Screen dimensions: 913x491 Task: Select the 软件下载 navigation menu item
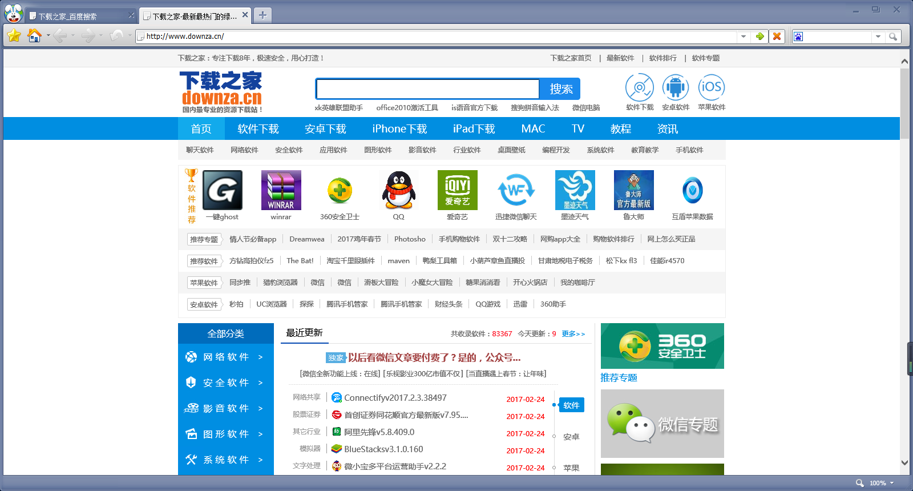point(258,129)
